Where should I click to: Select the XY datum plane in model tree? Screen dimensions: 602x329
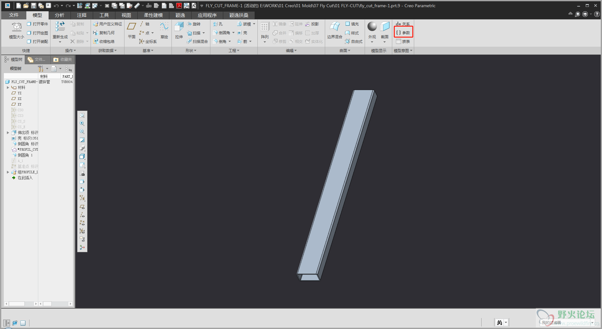pyautogui.click(x=17, y=104)
